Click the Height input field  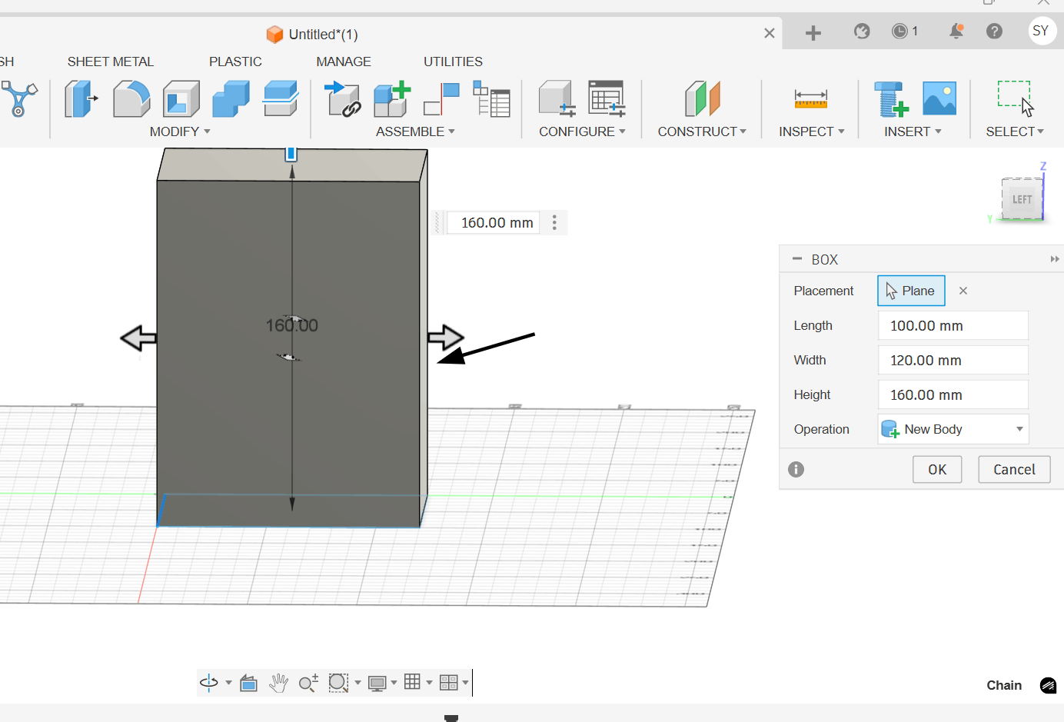(953, 394)
